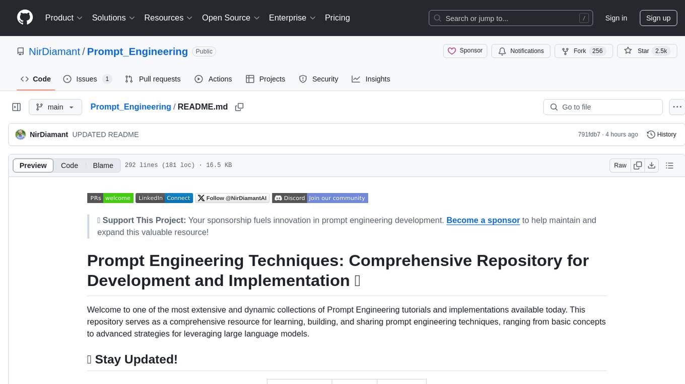This screenshot has width=685, height=384.
Task: Download the raw file
Action: 651,165
